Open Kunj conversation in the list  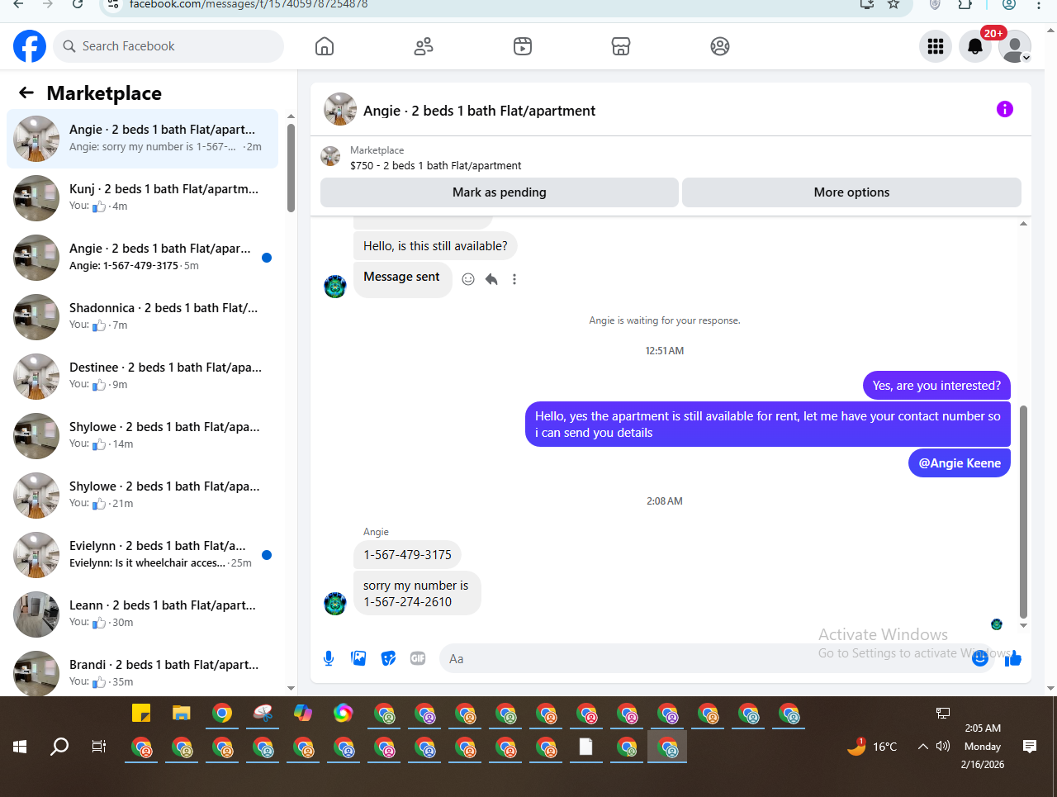[x=142, y=198]
